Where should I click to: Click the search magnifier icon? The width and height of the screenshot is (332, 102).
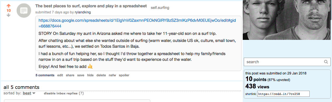click(x=326, y=62)
